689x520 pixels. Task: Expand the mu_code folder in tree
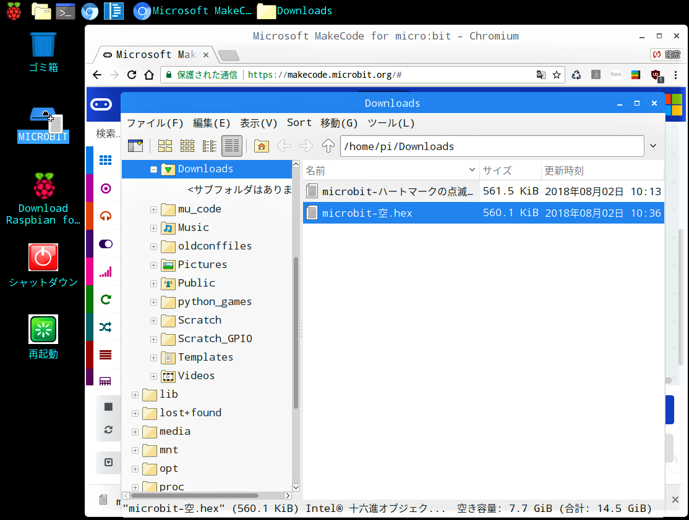(x=153, y=210)
